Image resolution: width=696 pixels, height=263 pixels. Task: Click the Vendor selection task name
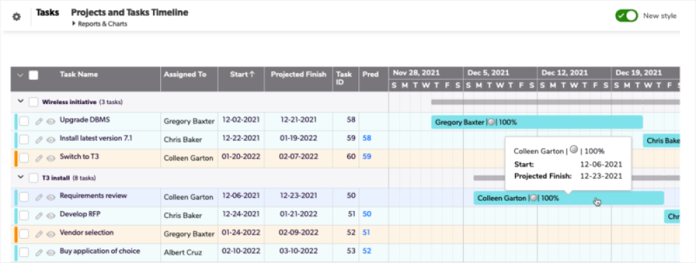(x=86, y=232)
